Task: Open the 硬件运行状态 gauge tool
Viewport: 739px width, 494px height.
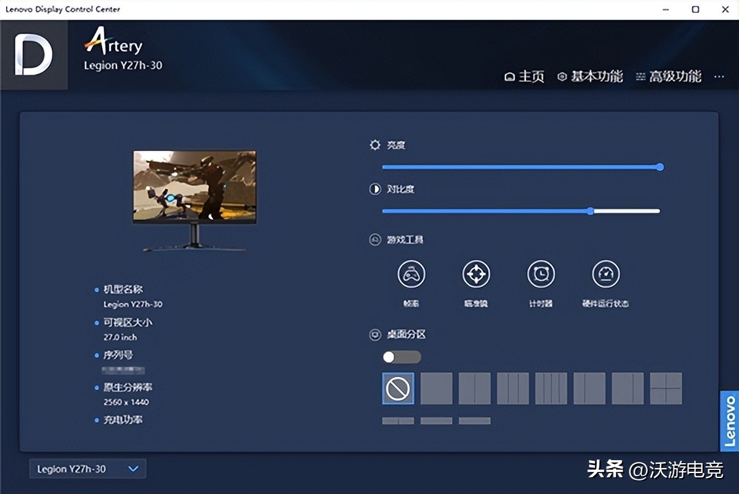Action: tap(606, 274)
